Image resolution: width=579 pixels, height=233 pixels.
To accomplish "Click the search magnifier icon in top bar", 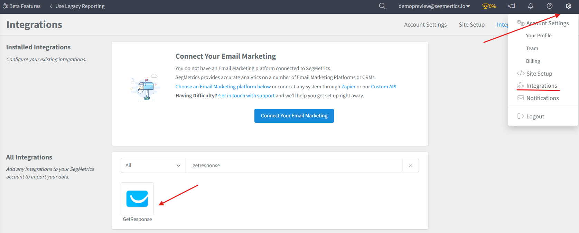I will [382, 6].
